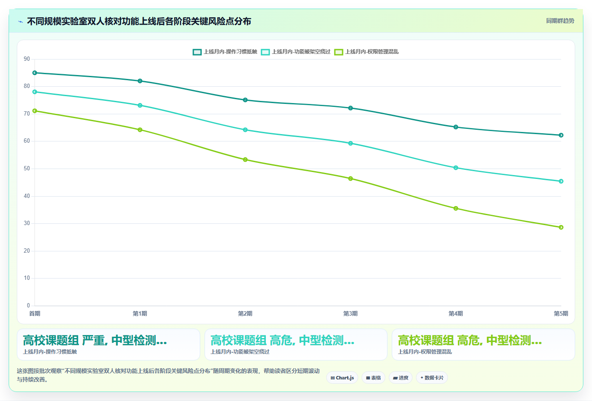Click the lightning icon beside the chart title
This screenshot has height=401, width=592.
pos(20,22)
